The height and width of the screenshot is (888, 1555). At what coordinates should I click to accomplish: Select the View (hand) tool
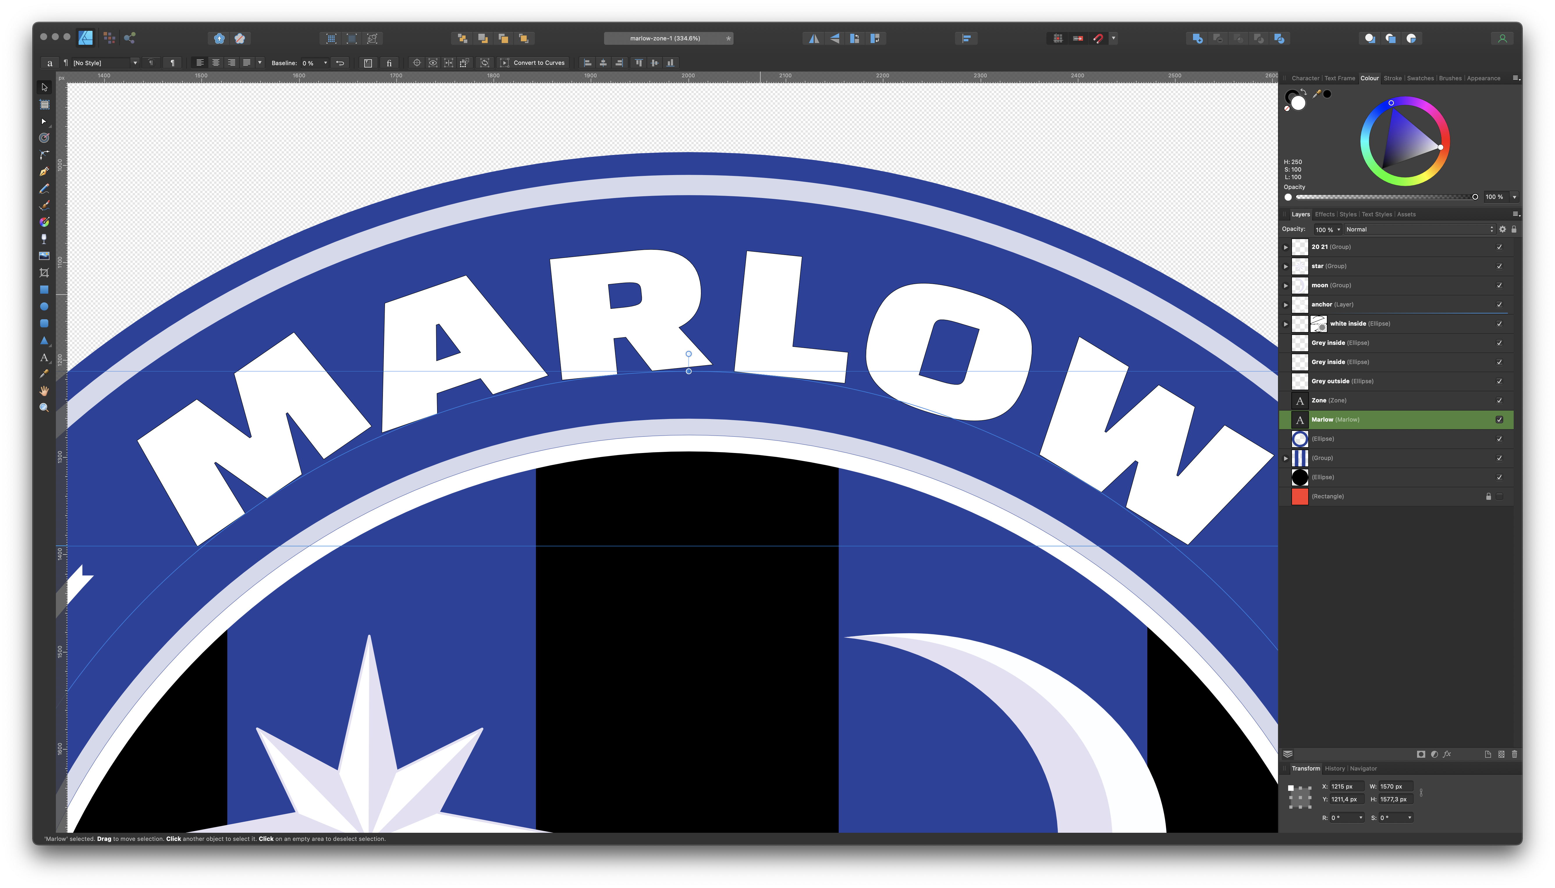tap(44, 391)
